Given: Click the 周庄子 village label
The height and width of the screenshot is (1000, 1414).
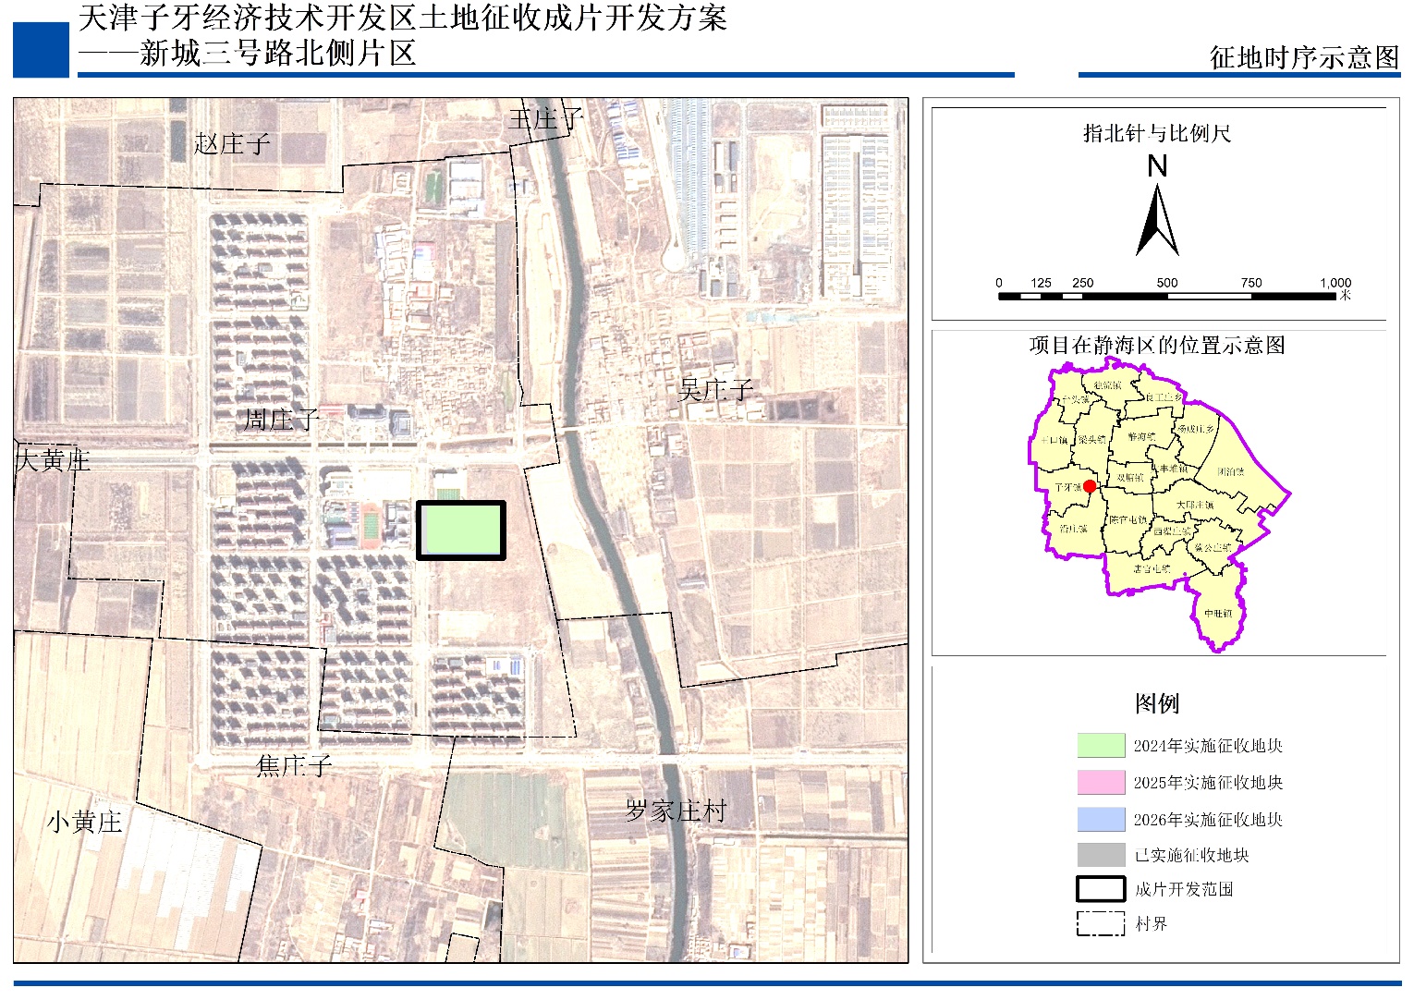Looking at the screenshot, I should [x=281, y=421].
